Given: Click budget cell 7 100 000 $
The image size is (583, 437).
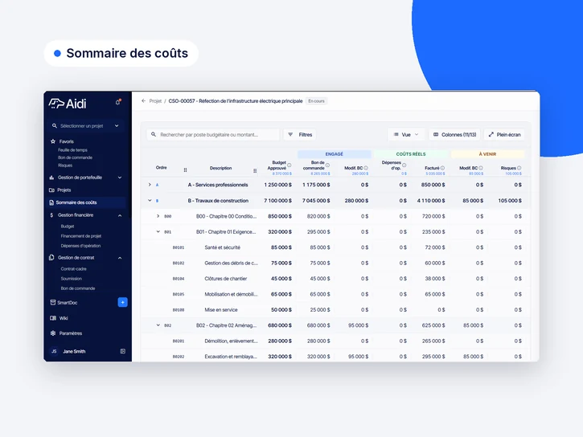Looking at the screenshot, I should [277, 201].
